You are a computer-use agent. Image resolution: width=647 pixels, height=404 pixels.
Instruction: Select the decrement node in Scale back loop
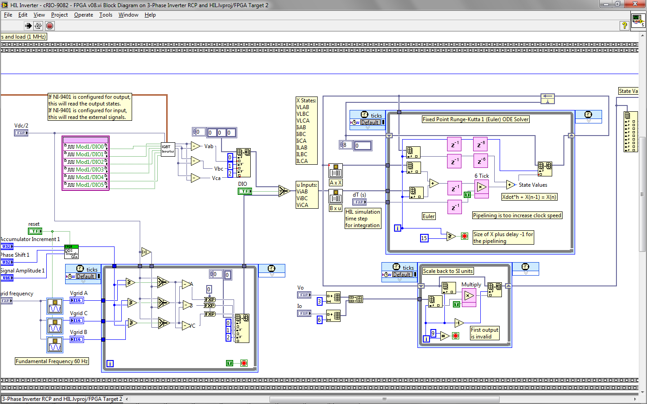tap(459, 323)
